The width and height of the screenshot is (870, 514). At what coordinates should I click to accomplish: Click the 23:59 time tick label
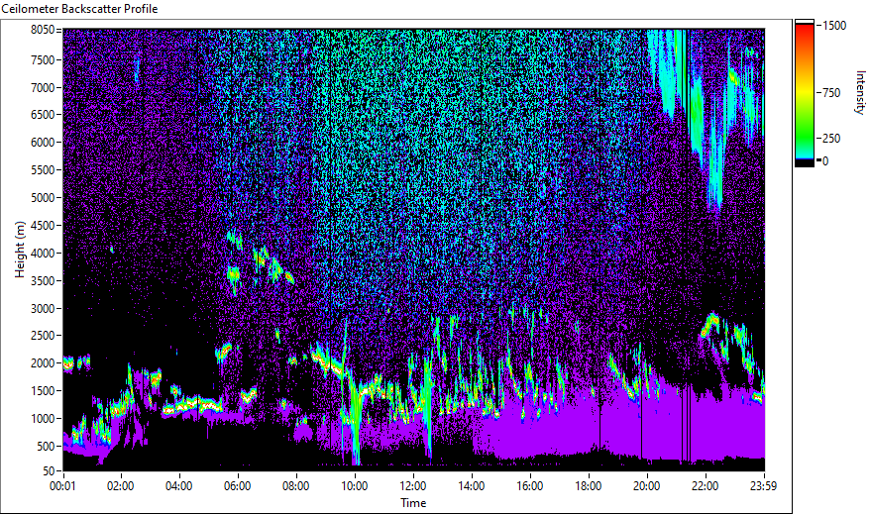pyautogui.click(x=763, y=486)
